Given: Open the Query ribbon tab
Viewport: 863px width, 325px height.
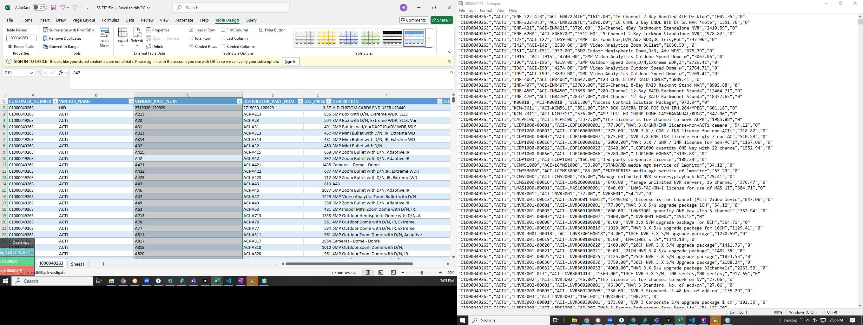Looking at the screenshot, I should point(251,20).
